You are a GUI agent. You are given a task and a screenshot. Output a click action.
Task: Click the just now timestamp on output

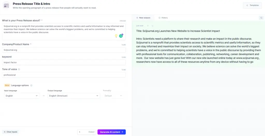click(x=140, y=26)
